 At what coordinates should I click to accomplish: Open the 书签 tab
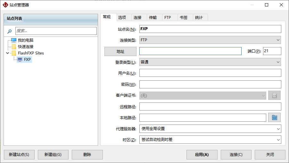coord(184,18)
